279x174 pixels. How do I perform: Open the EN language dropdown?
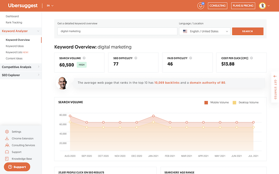coord(50,6)
